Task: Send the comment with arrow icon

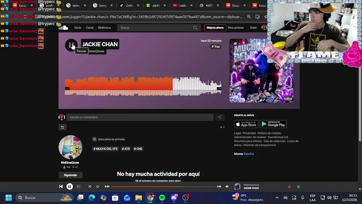Action: point(220,117)
